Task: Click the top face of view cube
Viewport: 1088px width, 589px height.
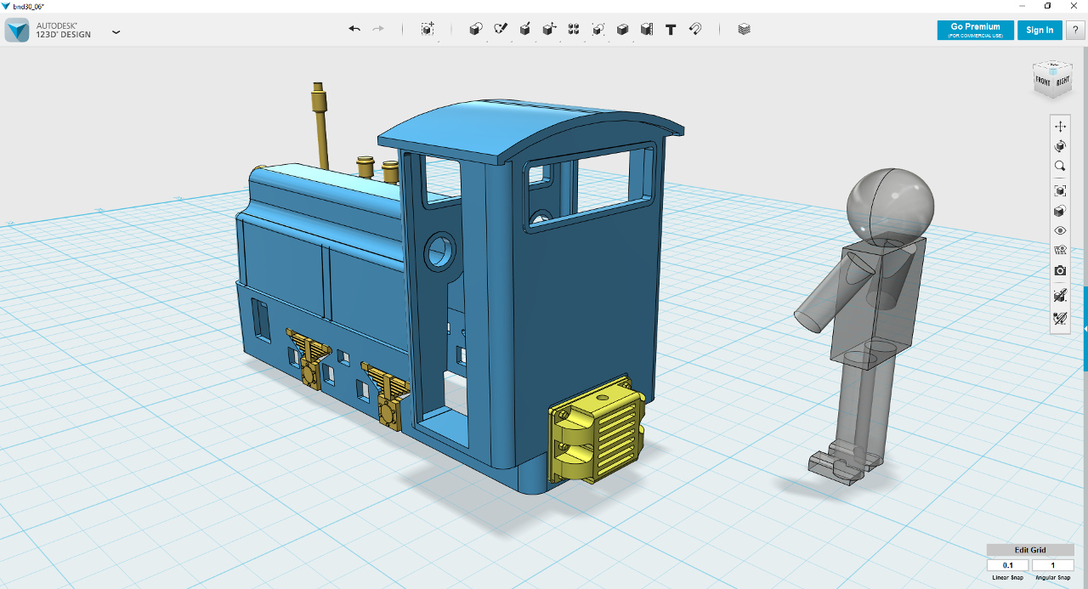Action: (x=1052, y=65)
